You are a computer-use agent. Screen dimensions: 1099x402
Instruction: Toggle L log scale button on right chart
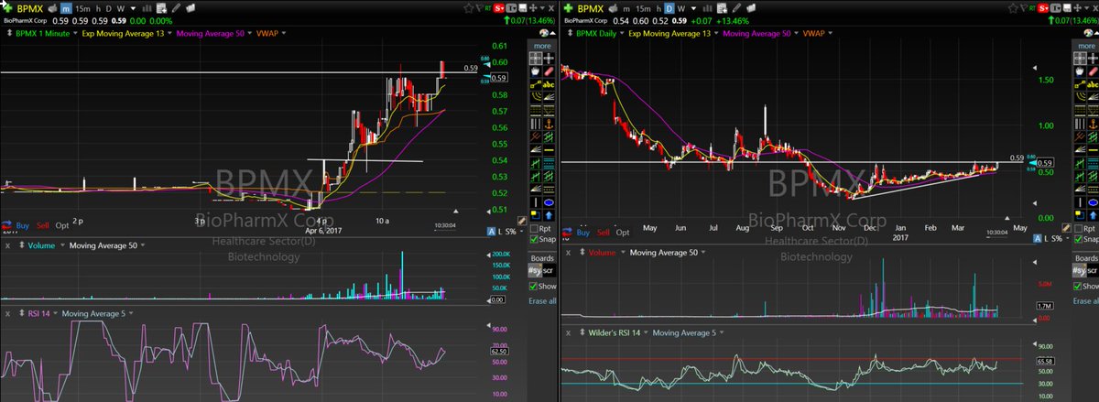[1048, 240]
